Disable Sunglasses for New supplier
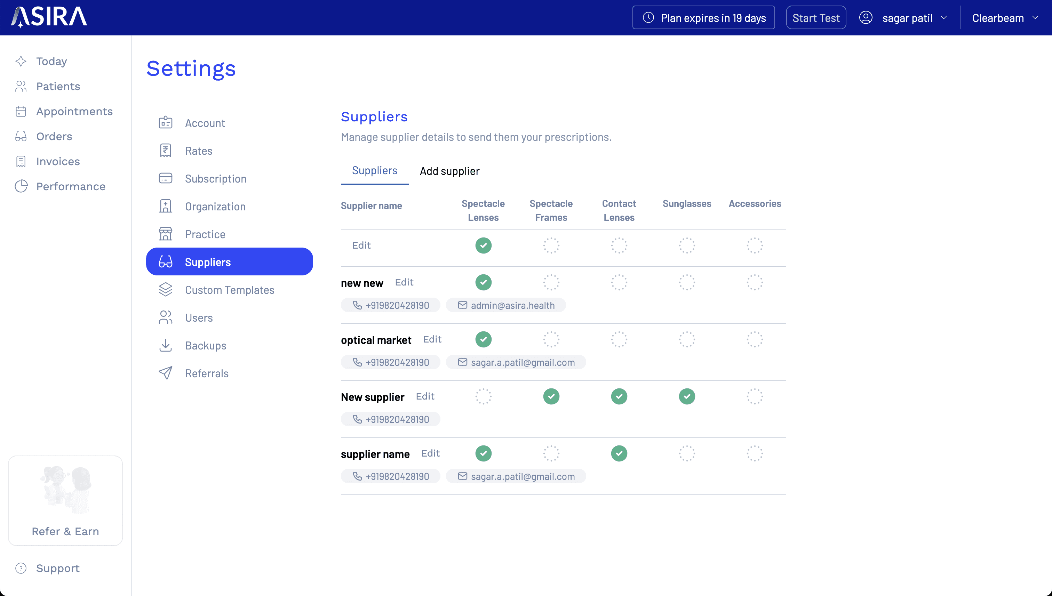 click(x=687, y=396)
